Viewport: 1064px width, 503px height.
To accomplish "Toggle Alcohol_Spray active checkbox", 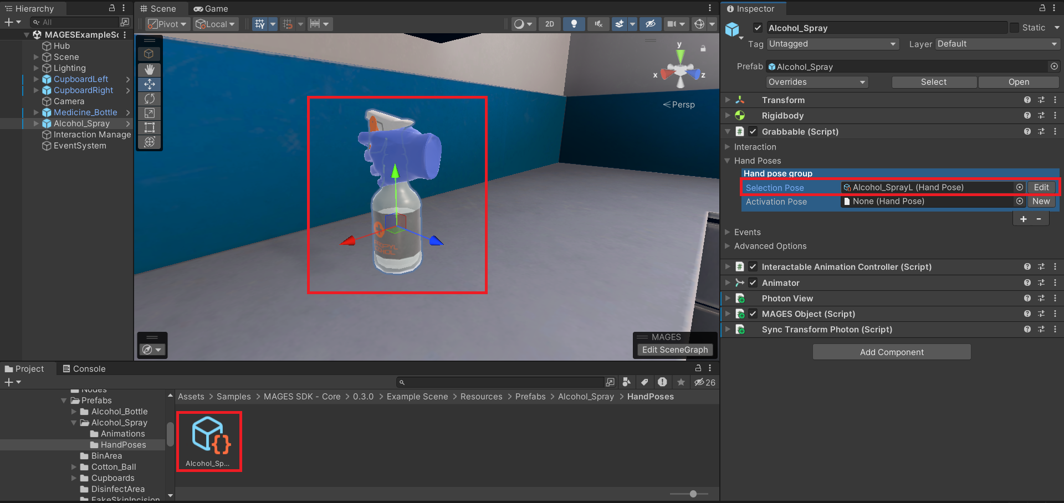I will (758, 28).
